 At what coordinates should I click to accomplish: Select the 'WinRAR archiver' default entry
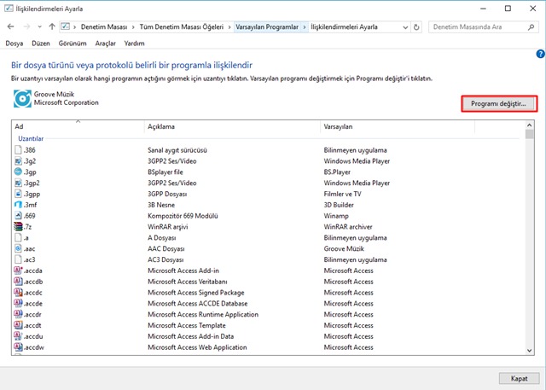[x=348, y=227]
